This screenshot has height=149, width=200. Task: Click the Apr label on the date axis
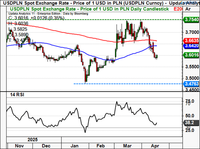tap(154, 145)
